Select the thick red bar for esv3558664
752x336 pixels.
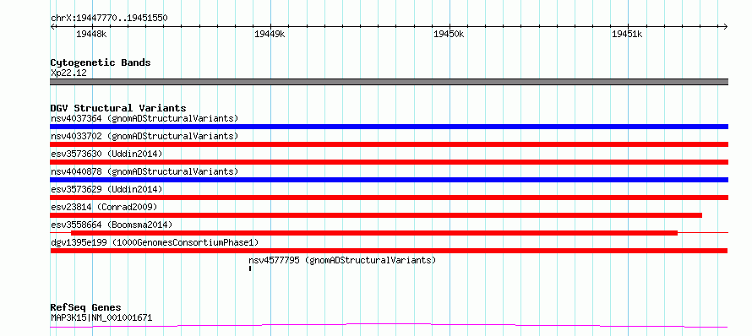[x=374, y=233]
